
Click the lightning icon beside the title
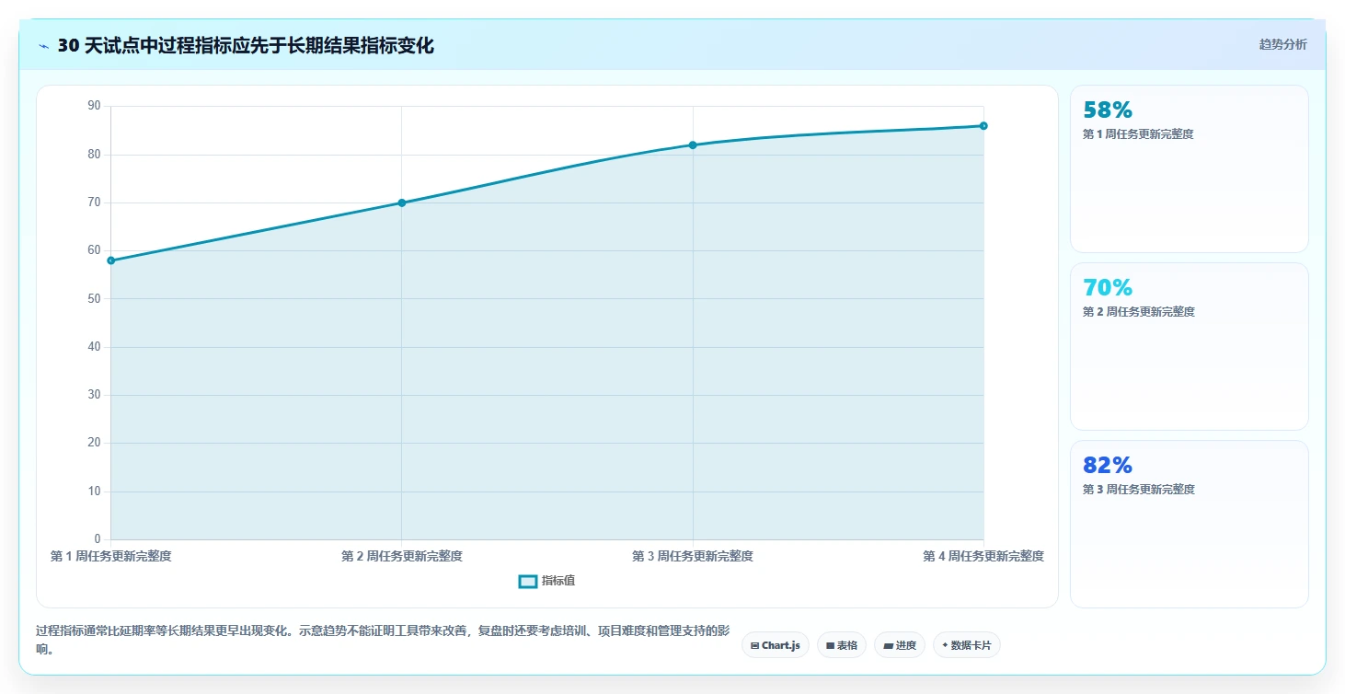[44, 46]
